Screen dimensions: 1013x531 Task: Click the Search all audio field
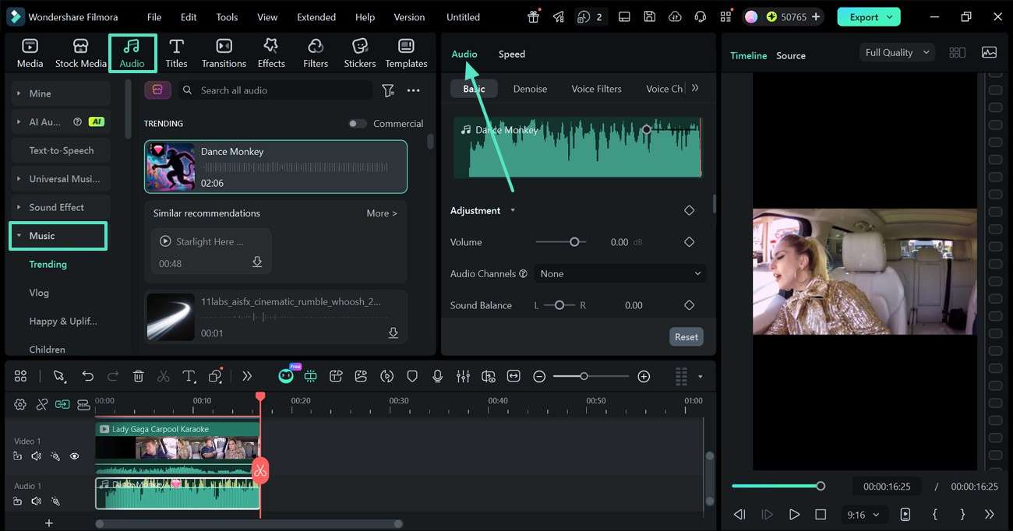[x=274, y=90]
